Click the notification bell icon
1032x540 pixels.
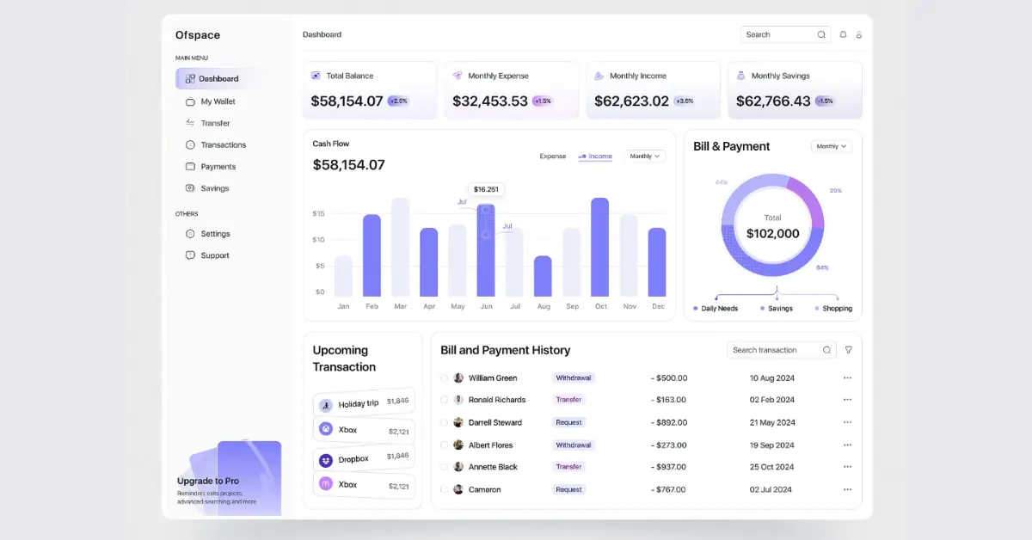pos(844,34)
